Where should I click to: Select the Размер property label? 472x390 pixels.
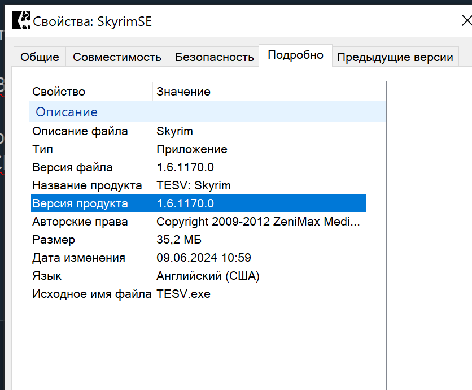coord(54,240)
